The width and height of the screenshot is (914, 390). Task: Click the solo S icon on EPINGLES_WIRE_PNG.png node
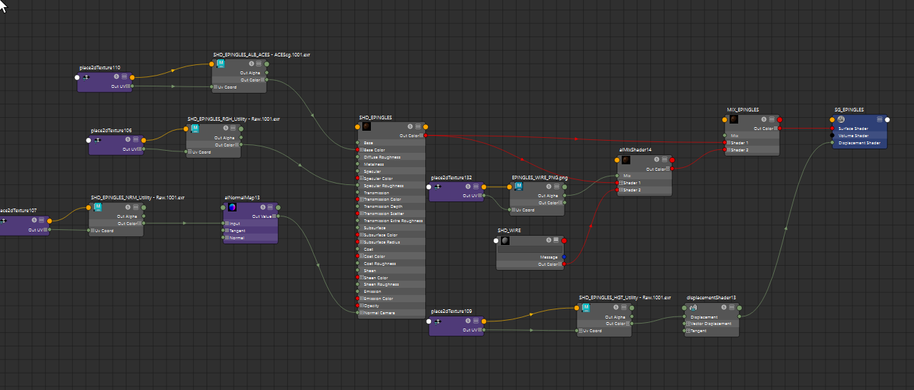547,186
